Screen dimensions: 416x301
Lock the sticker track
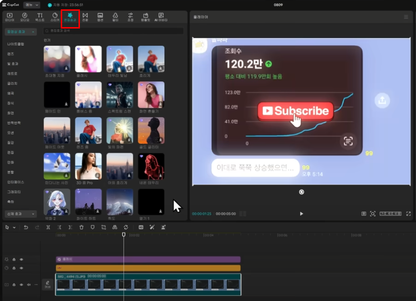[14, 268]
